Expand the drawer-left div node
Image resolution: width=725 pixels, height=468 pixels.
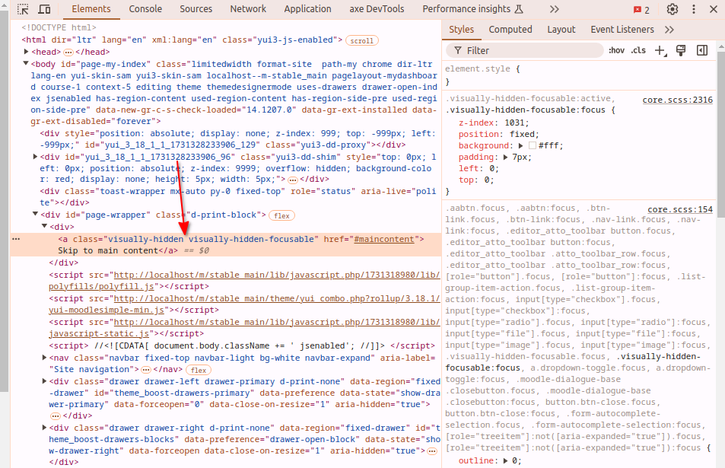point(44,381)
